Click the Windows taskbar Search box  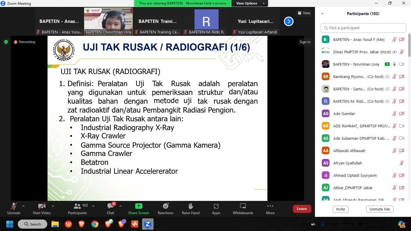point(33,224)
